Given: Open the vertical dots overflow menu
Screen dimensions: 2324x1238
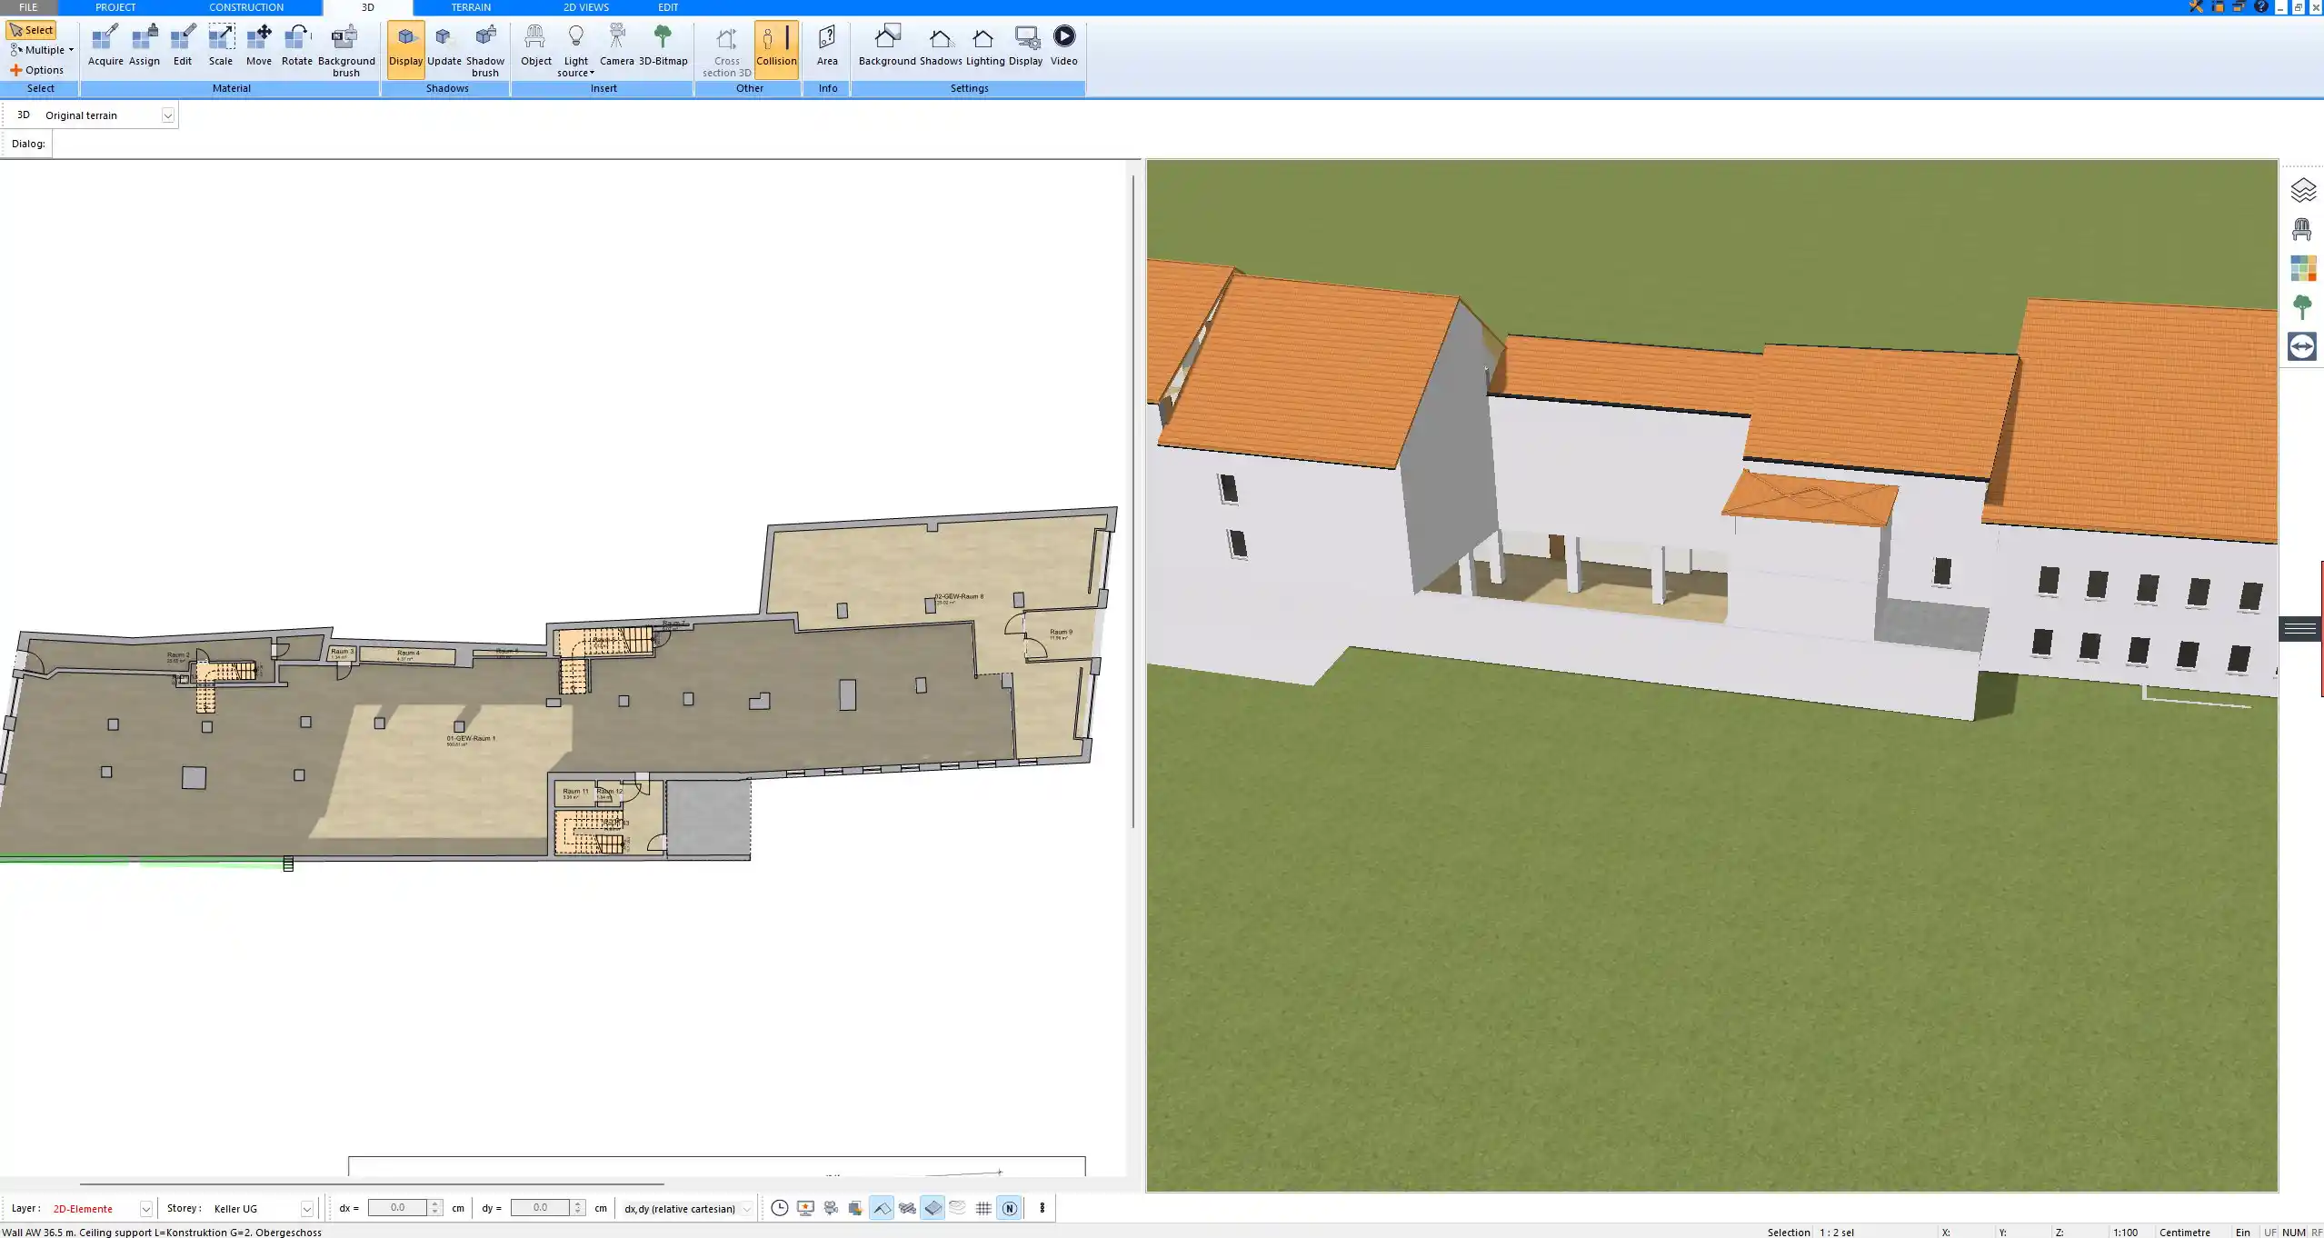Looking at the screenshot, I should point(1042,1208).
